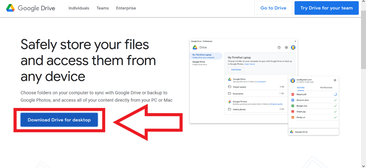This screenshot has height=168, width=366.
Task: Click the Add folder button
Action: [x=236, y=70]
